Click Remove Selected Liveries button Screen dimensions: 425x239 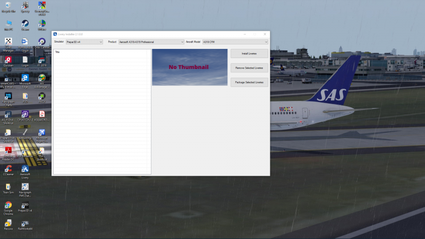tap(249, 68)
